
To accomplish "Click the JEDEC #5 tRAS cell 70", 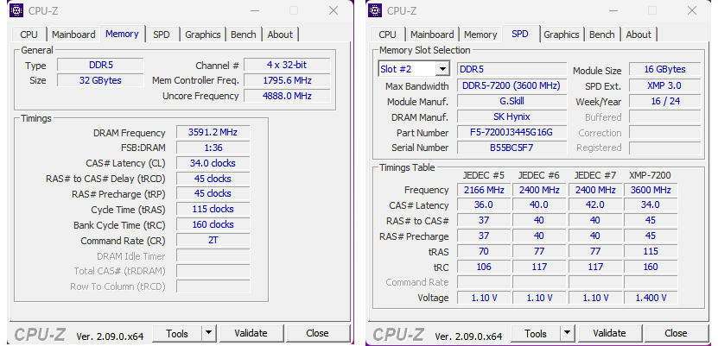I will coord(484,251).
